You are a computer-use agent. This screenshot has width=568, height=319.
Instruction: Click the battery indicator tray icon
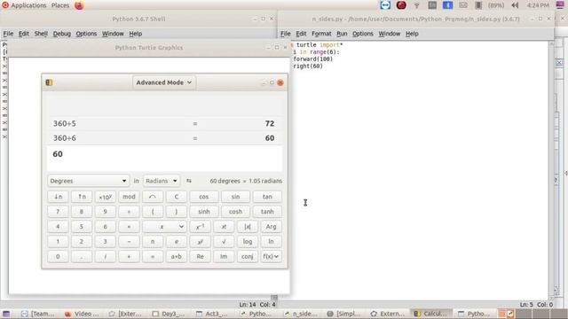point(478,5)
